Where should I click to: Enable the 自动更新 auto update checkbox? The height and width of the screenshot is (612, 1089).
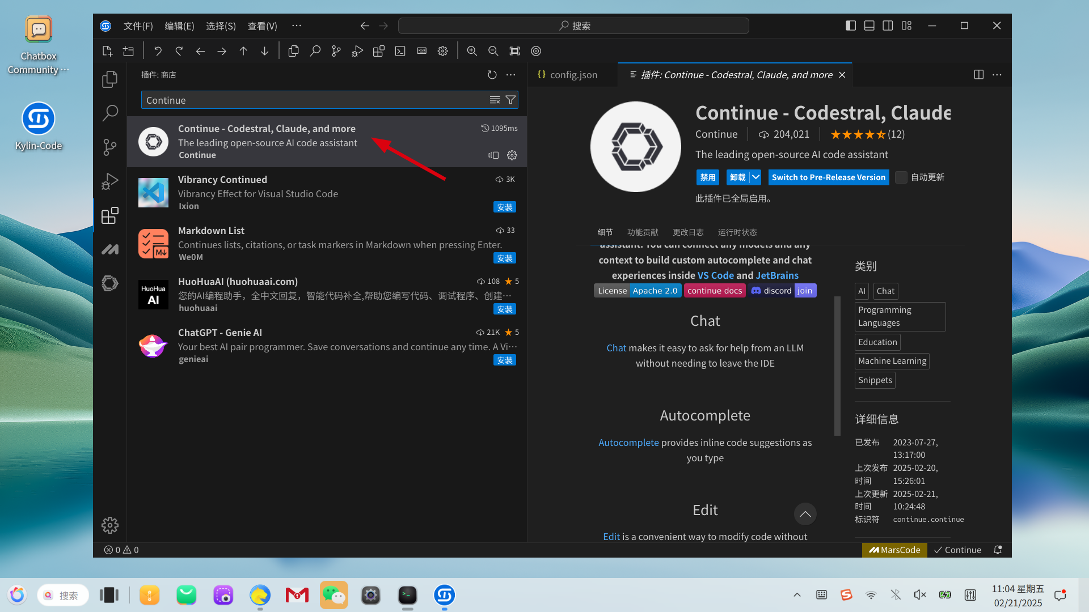[x=901, y=177]
